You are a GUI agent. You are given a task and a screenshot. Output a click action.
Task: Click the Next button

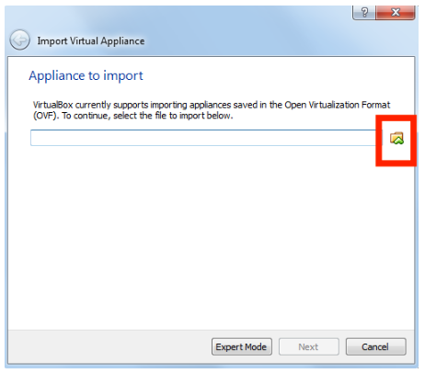click(x=308, y=346)
